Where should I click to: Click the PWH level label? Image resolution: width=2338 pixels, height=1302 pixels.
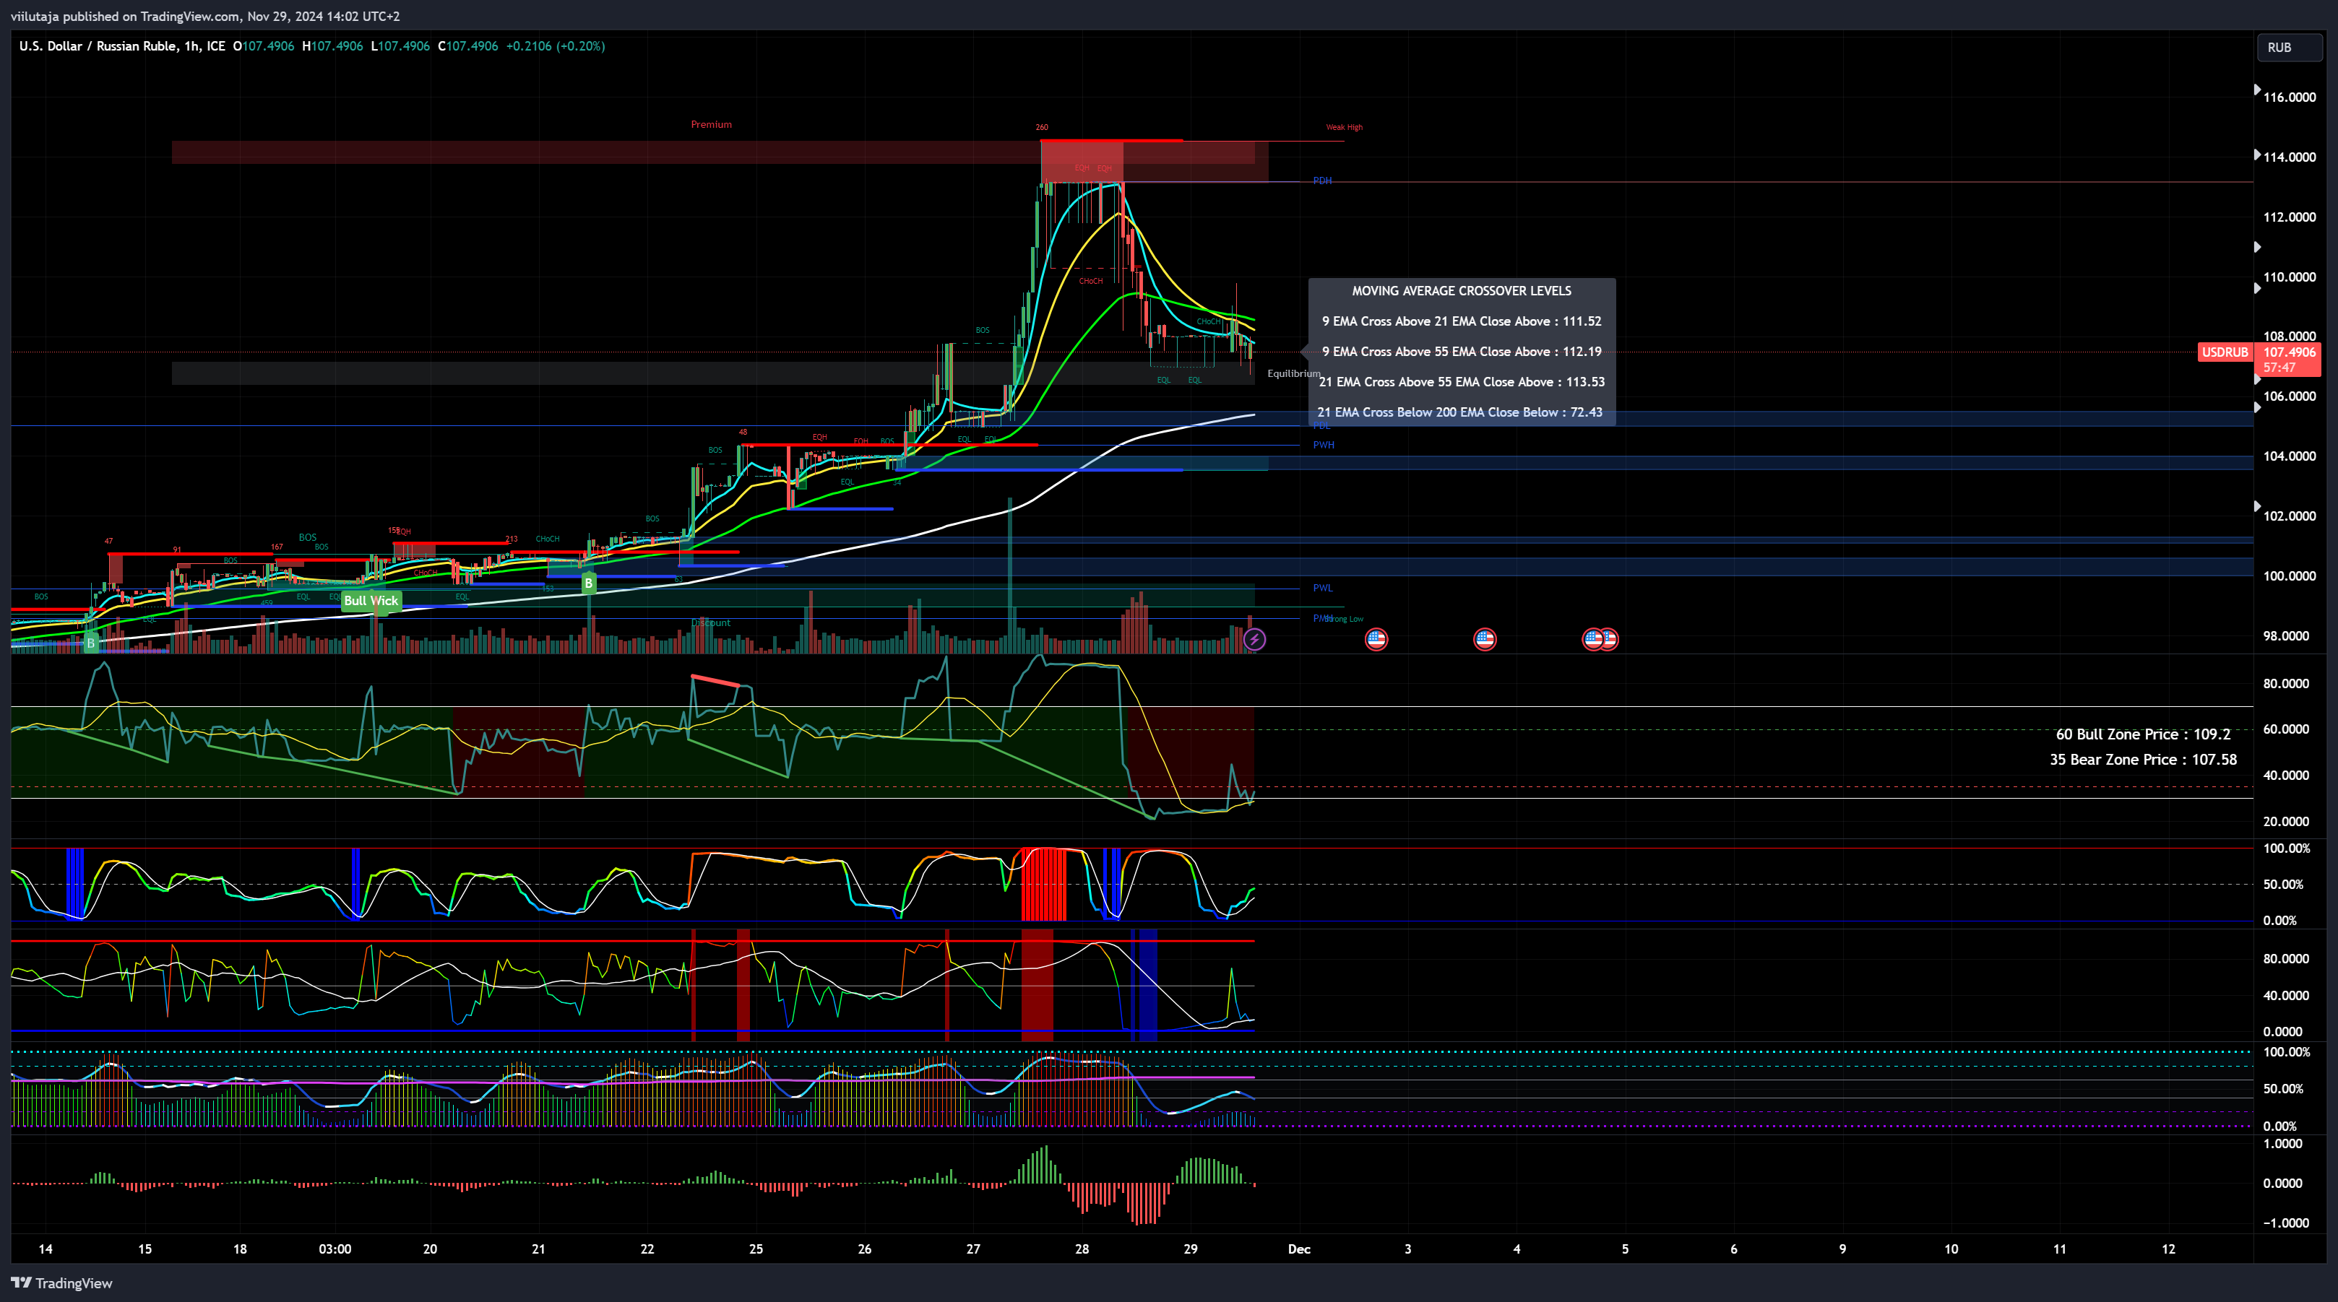1324,445
